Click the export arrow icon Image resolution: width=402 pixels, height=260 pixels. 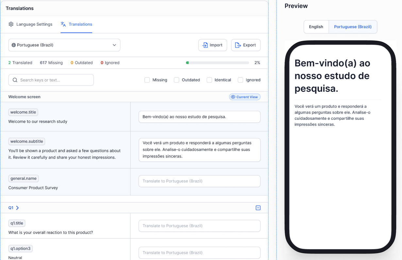pyautogui.click(x=238, y=45)
